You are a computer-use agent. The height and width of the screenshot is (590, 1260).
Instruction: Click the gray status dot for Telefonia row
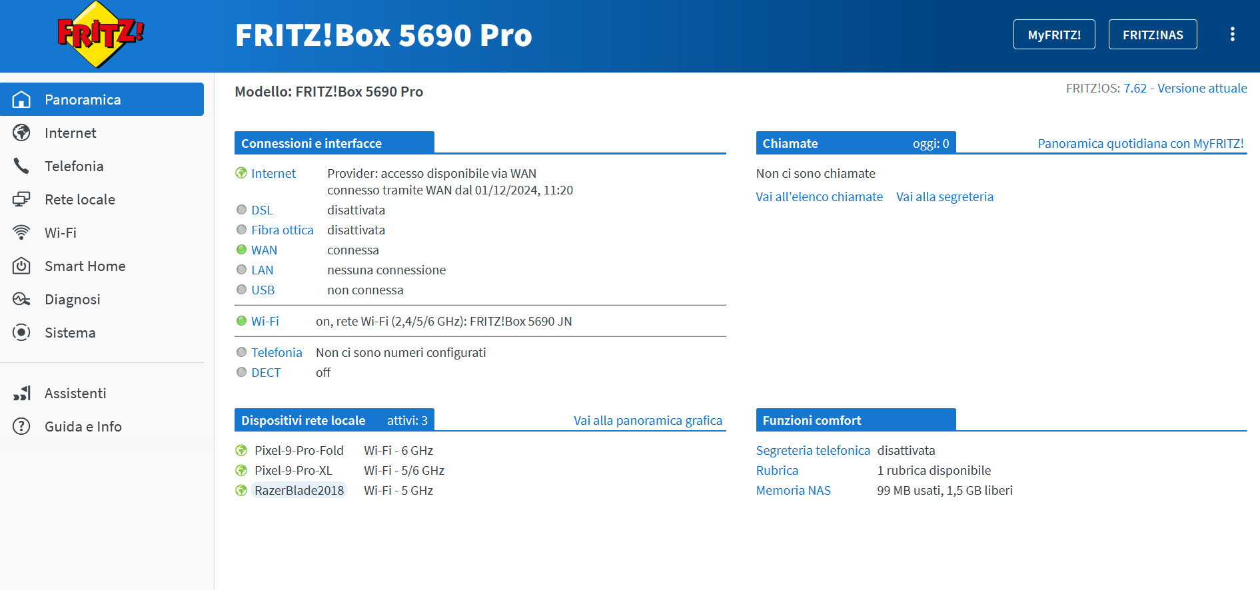241,352
